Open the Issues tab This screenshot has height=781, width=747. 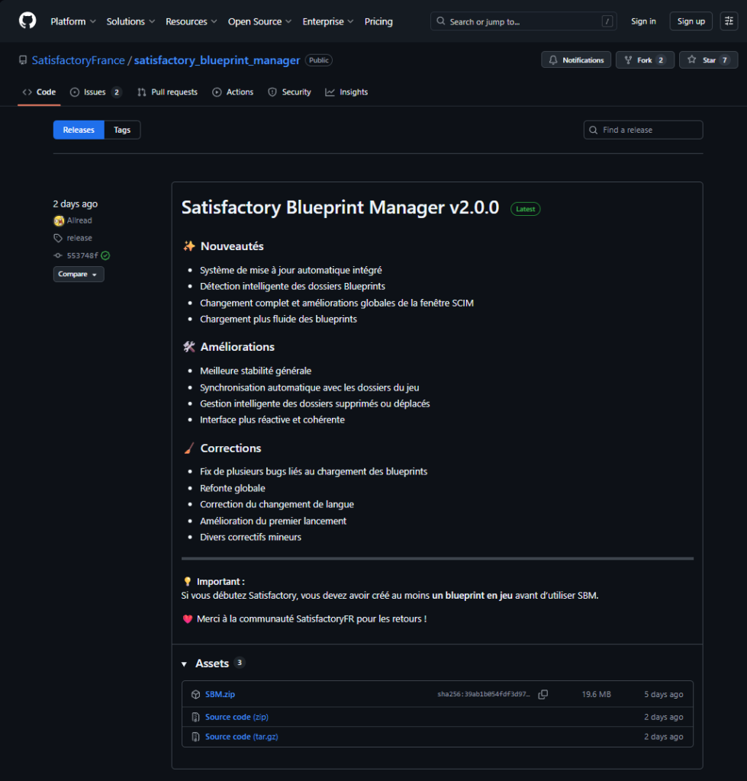pos(95,92)
